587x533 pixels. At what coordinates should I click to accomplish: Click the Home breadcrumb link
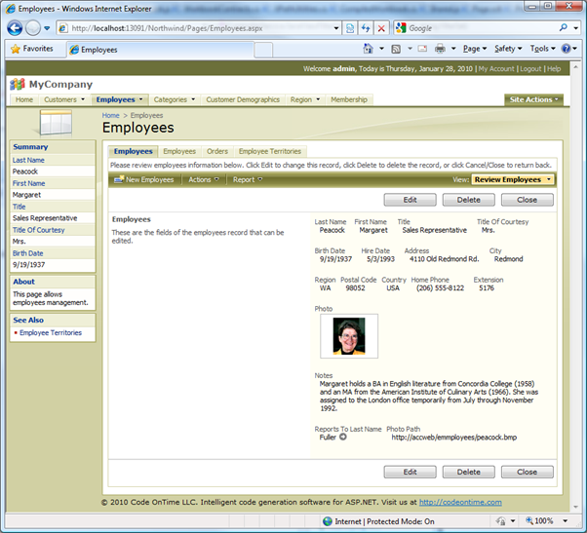tap(111, 116)
